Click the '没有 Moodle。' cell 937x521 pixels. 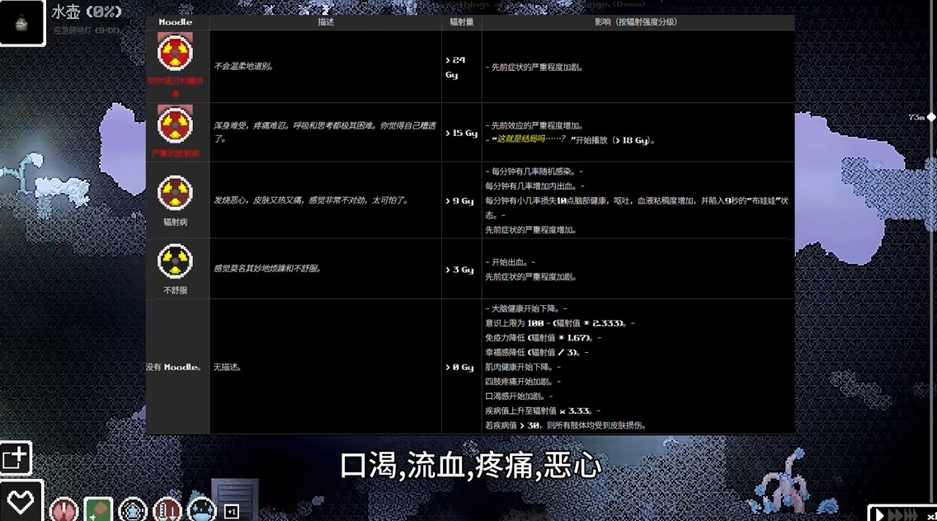point(174,367)
